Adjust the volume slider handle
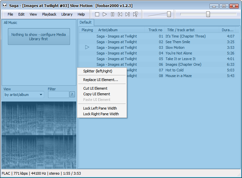Image resolution: width=242 pixels, height=178 pixels. click(169, 14)
